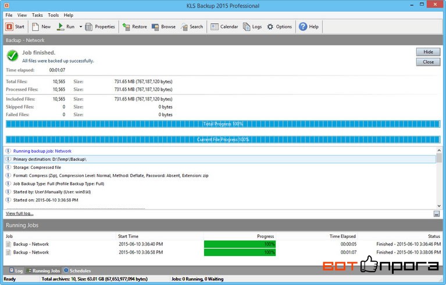Viewport: 446px width, 285px height.
Task: Click the Start toolbar icon
Action: [x=9, y=27]
